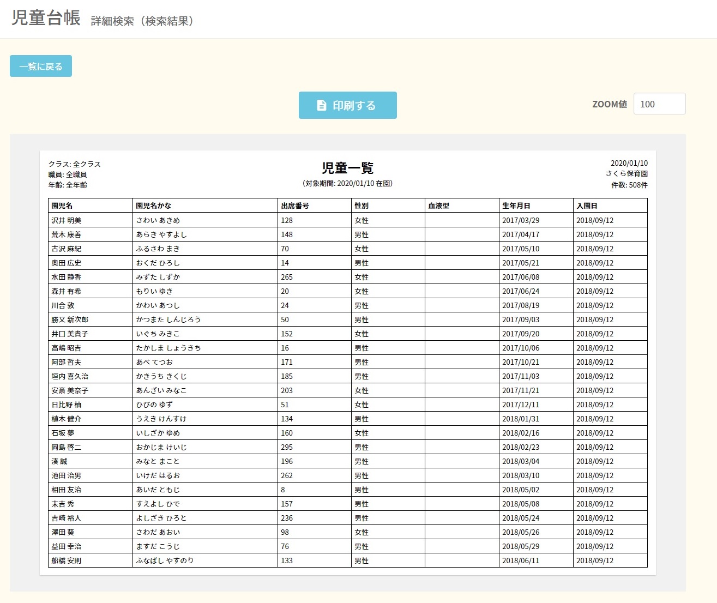Screen dimensions: 717x603
Task: Select the name 植木 健介
Action: coord(67,419)
